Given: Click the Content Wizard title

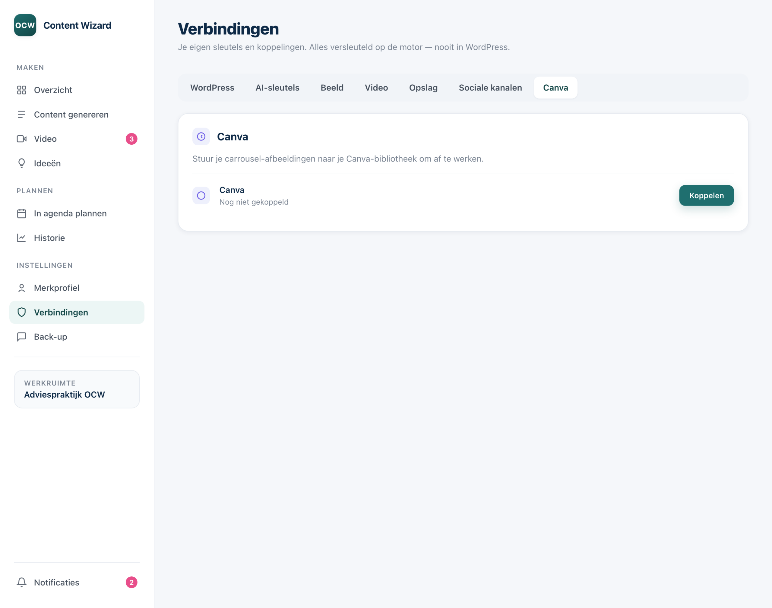Looking at the screenshot, I should click(77, 25).
